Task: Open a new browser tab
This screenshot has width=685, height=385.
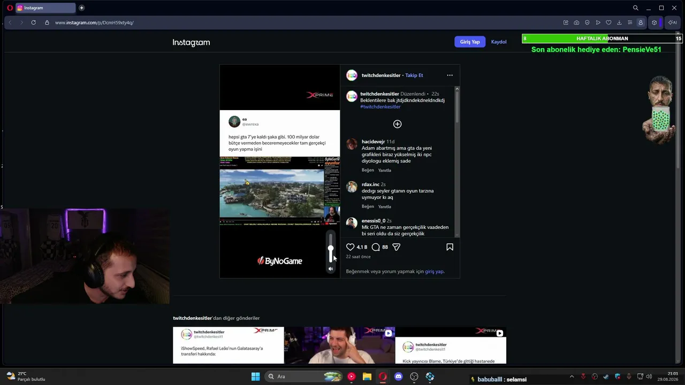Action: 81,8
